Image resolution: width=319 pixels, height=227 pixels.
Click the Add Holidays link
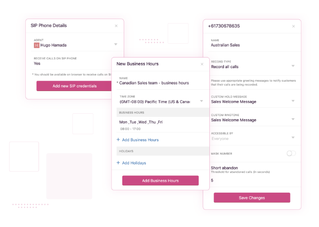[134, 163]
